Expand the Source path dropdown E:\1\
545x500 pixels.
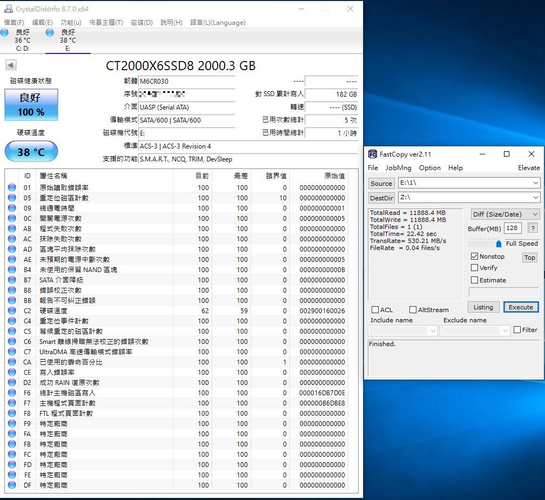pyautogui.click(x=535, y=183)
